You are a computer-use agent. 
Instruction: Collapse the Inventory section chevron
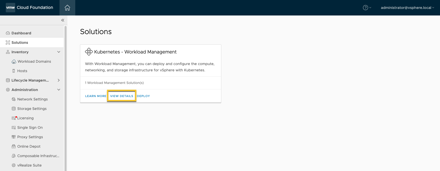click(x=59, y=52)
